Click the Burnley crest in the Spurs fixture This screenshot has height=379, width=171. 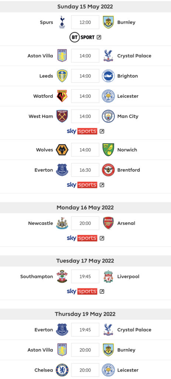(108, 22)
